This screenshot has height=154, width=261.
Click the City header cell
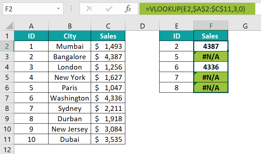pos(70,36)
